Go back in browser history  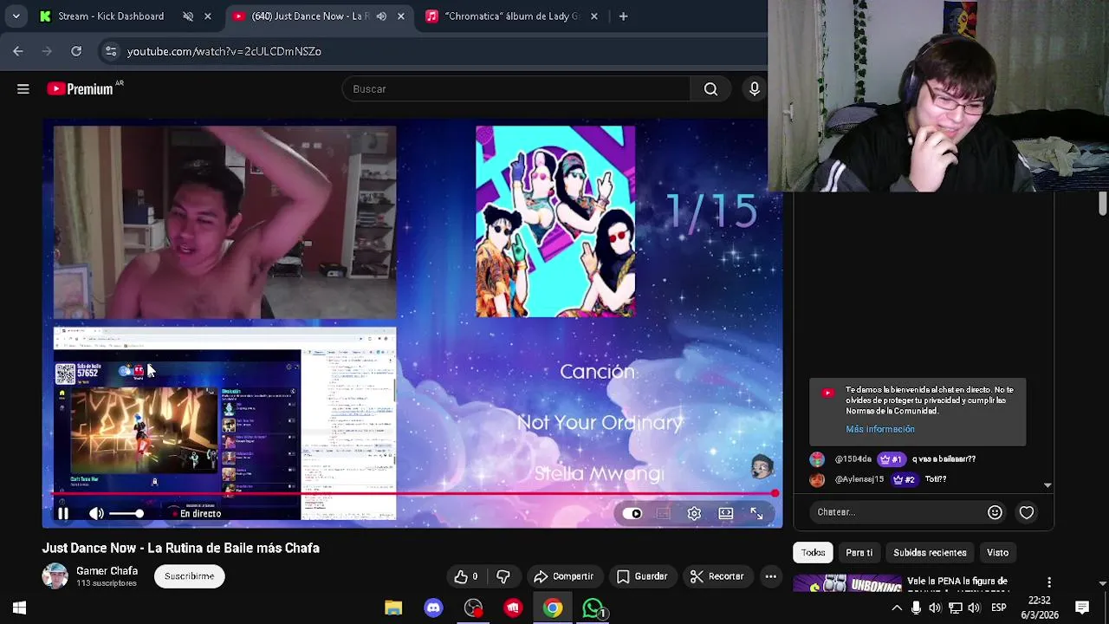[x=18, y=51]
